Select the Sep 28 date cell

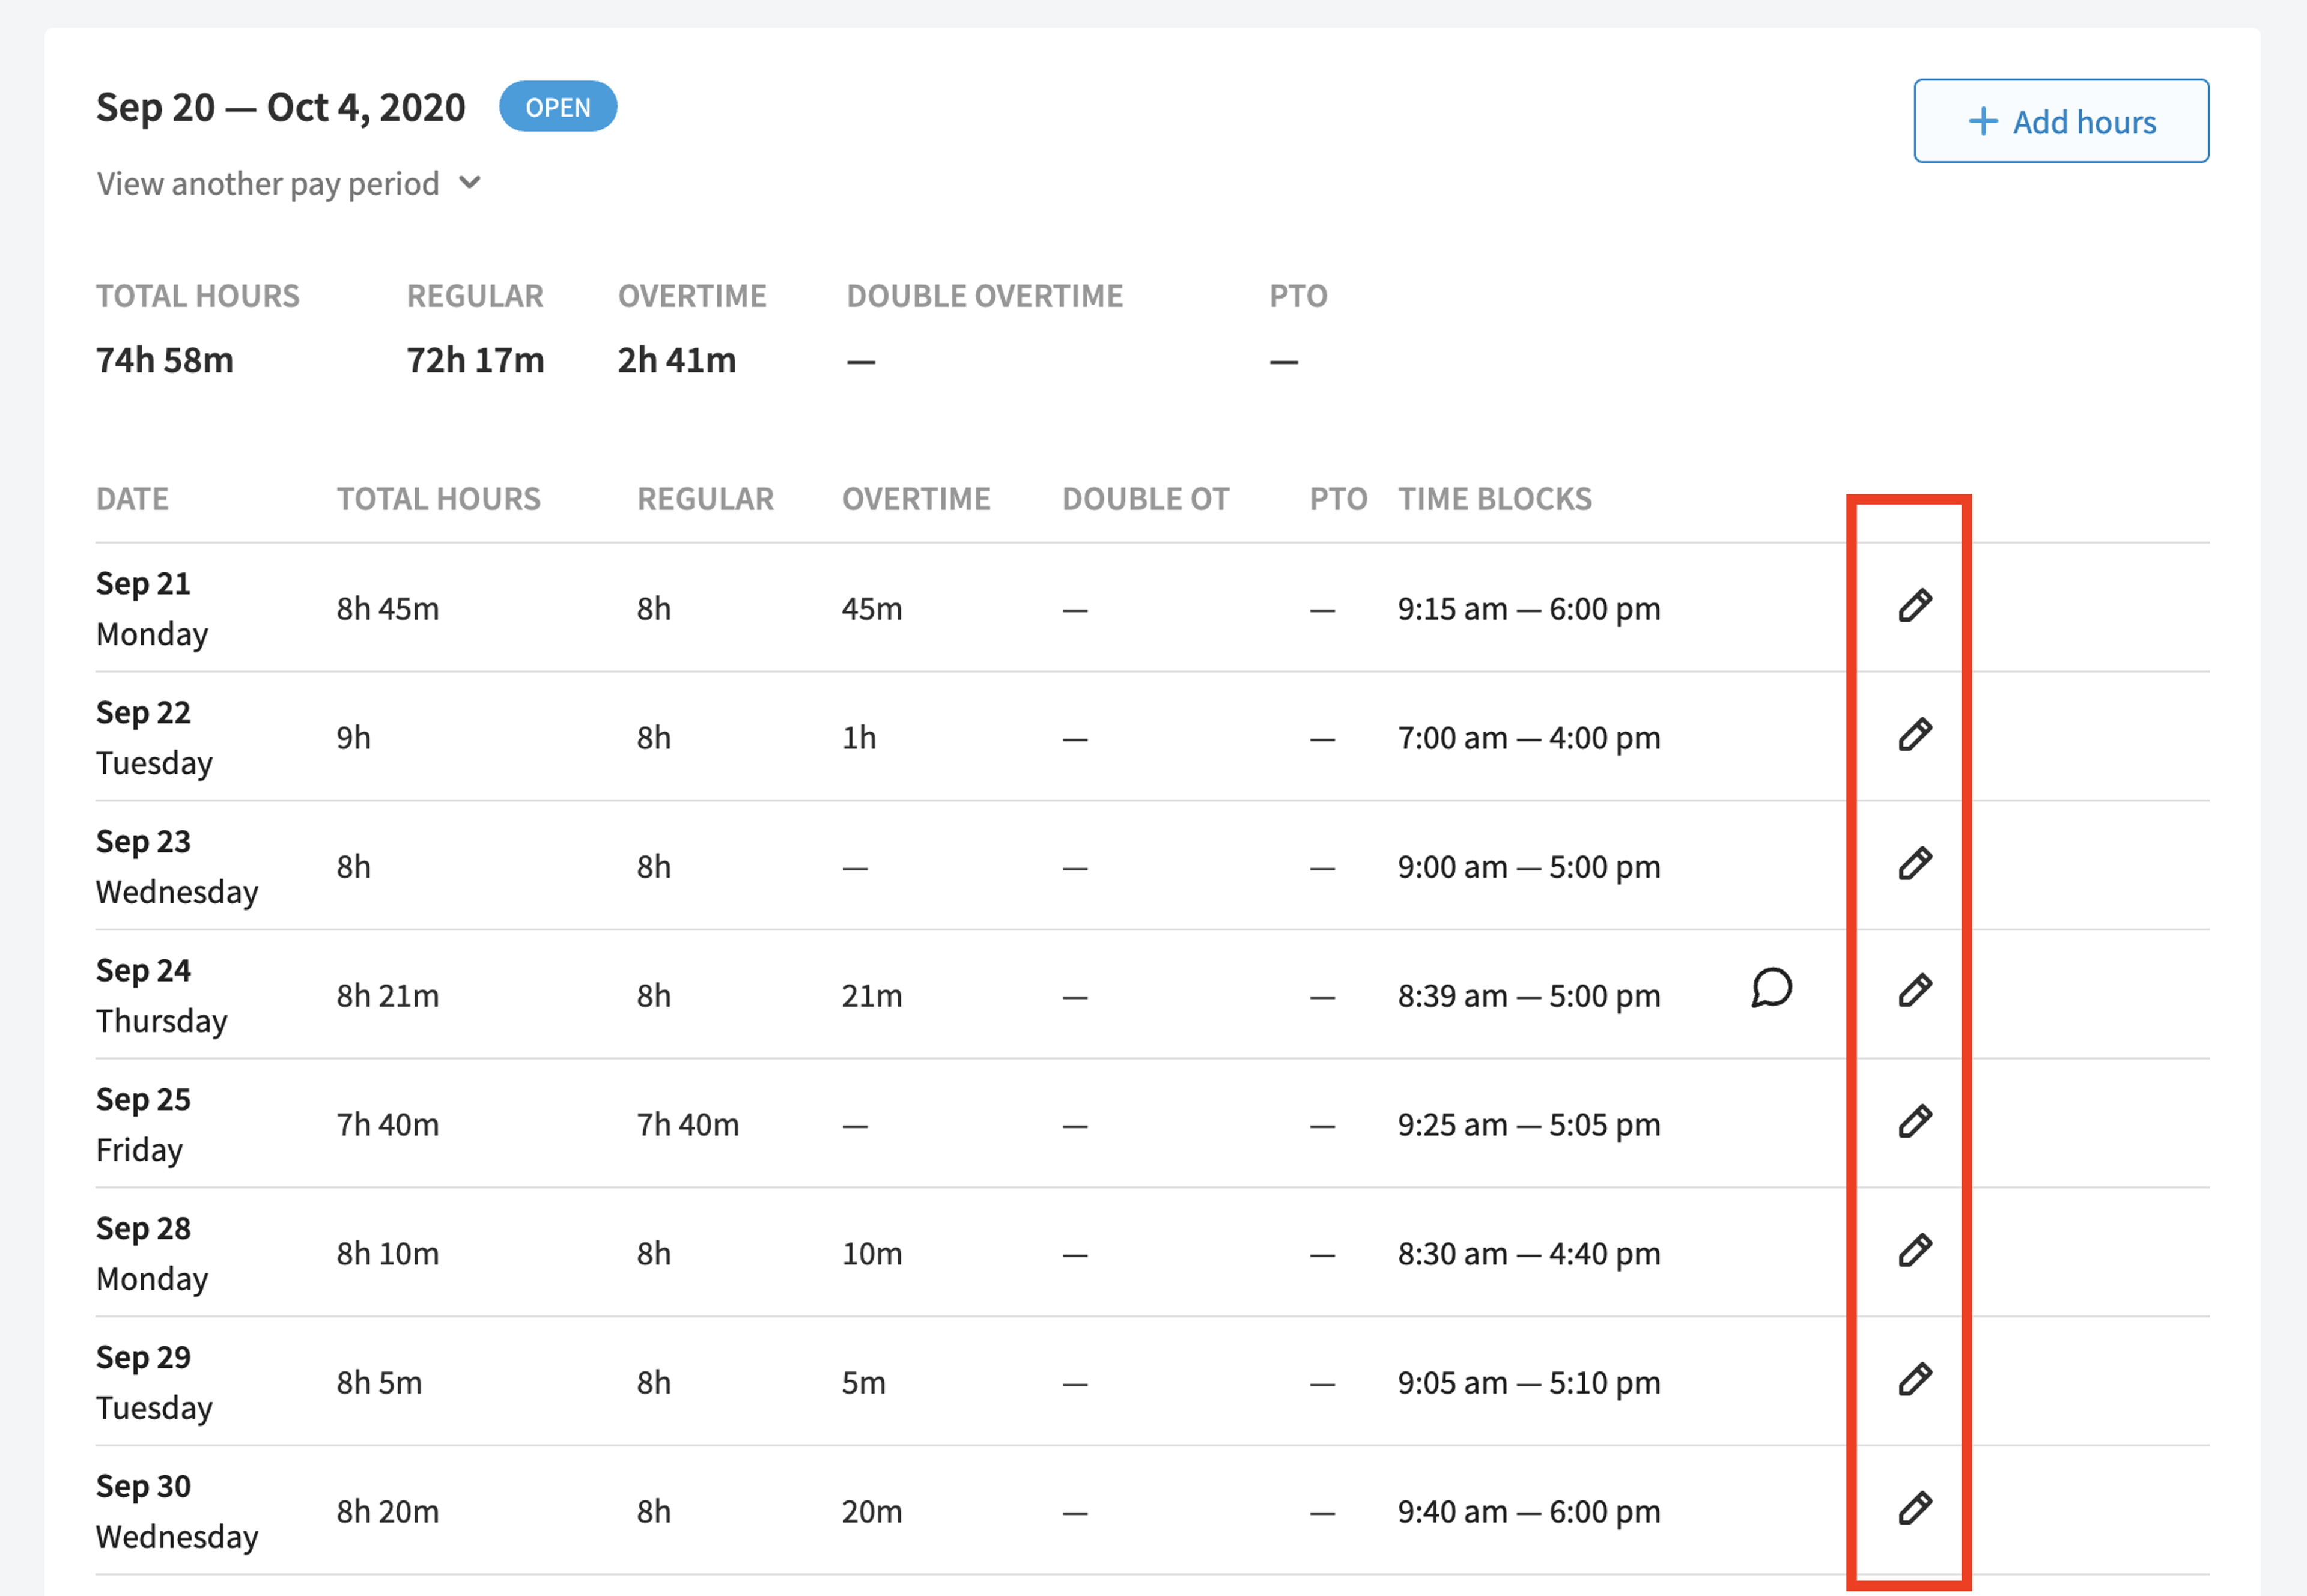point(152,1253)
